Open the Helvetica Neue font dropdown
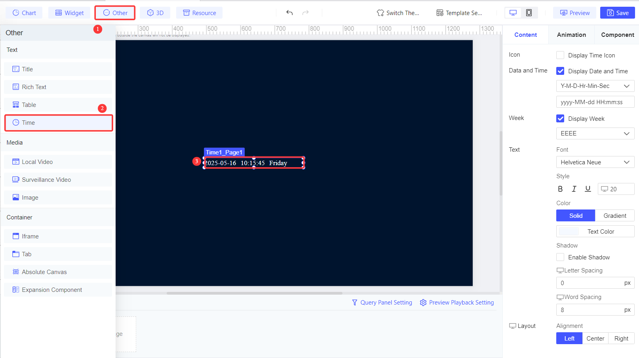This screenshot has width=639, height=358. 595,162
